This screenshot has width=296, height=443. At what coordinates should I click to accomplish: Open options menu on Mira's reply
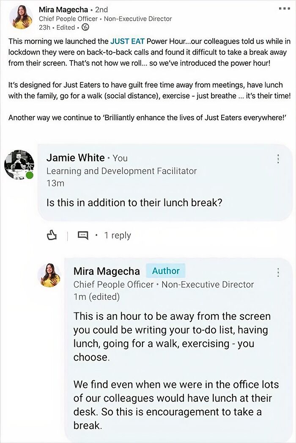click(x=278, y=272)
